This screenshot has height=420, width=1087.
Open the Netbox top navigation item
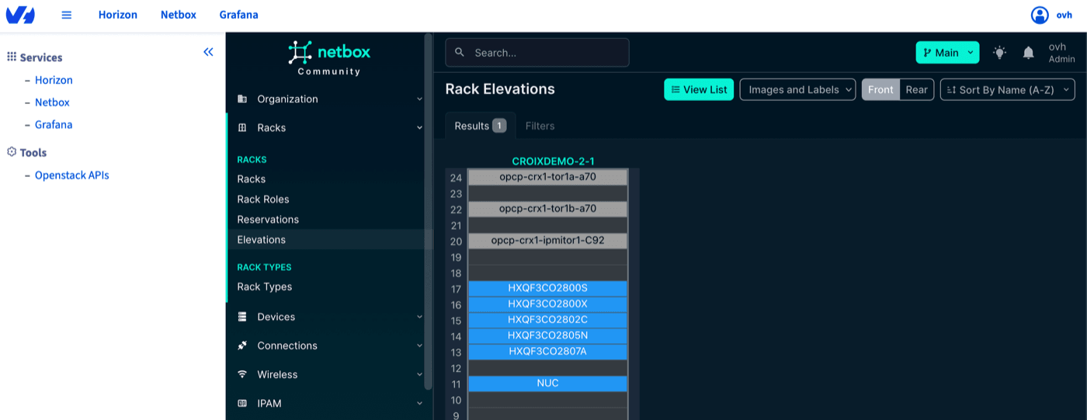[179, 15]
